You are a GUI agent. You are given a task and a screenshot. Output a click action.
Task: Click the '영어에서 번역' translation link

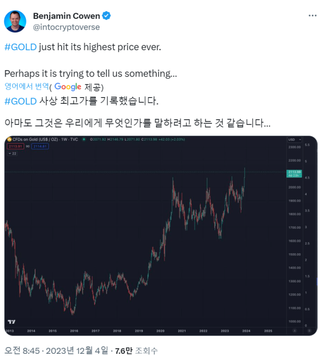[x=26, y=86]
